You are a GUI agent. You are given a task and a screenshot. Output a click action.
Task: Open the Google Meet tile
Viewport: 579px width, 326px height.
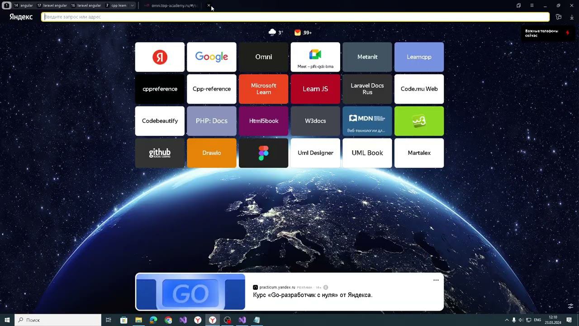click(315, 57)
